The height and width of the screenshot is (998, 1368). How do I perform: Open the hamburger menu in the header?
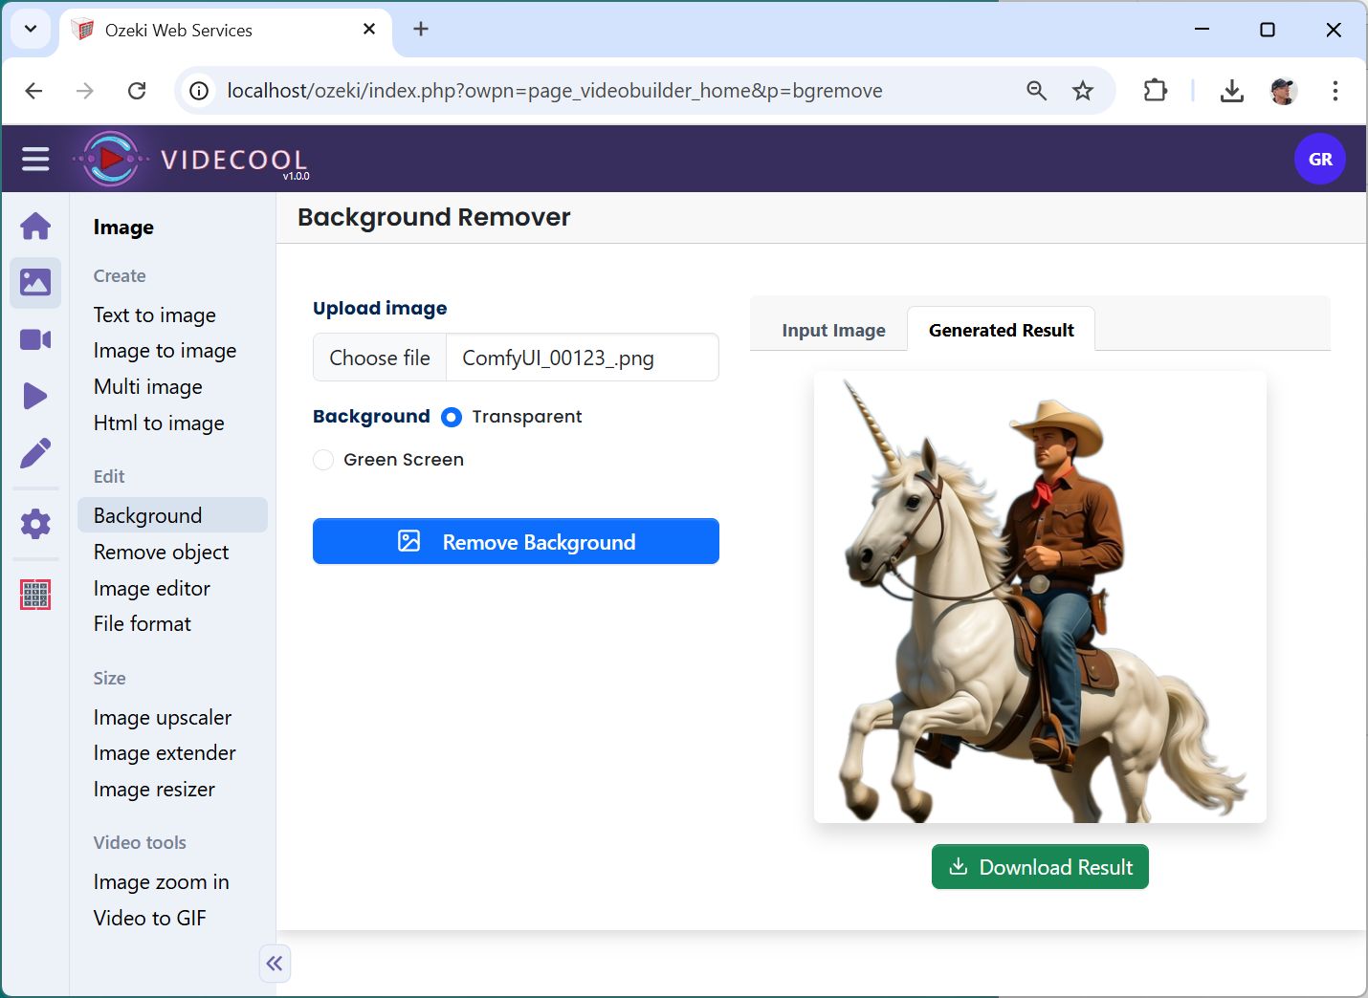coord(35,159)
